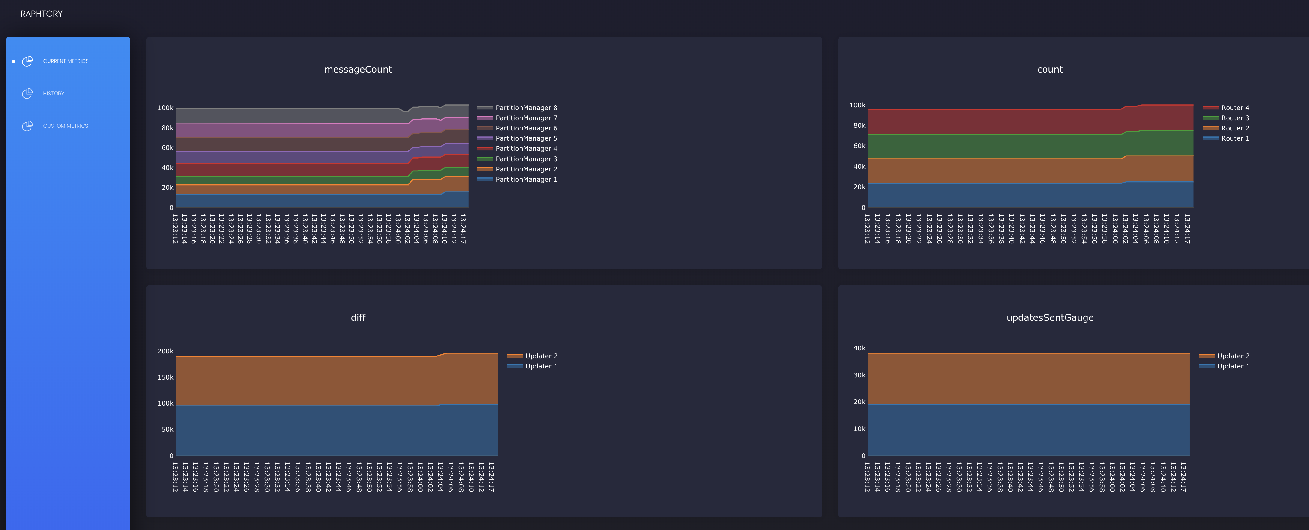Click the RAPHTORY brand title
This screenshot has height=530, width=1309.
click(x=41, y=14)
